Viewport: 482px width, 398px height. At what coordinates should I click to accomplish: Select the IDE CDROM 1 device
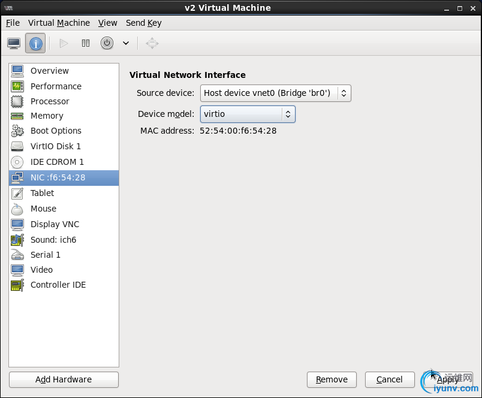coord(57,162)
